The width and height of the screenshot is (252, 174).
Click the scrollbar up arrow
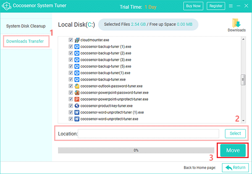click(243, 39)
